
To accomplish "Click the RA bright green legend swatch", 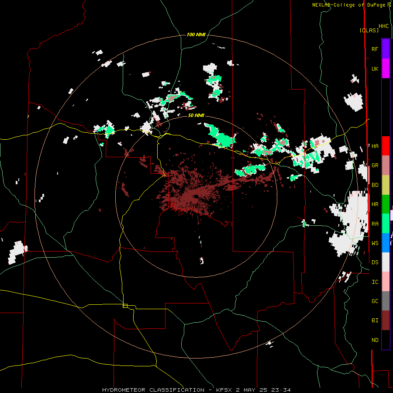I will click(386, 223).
